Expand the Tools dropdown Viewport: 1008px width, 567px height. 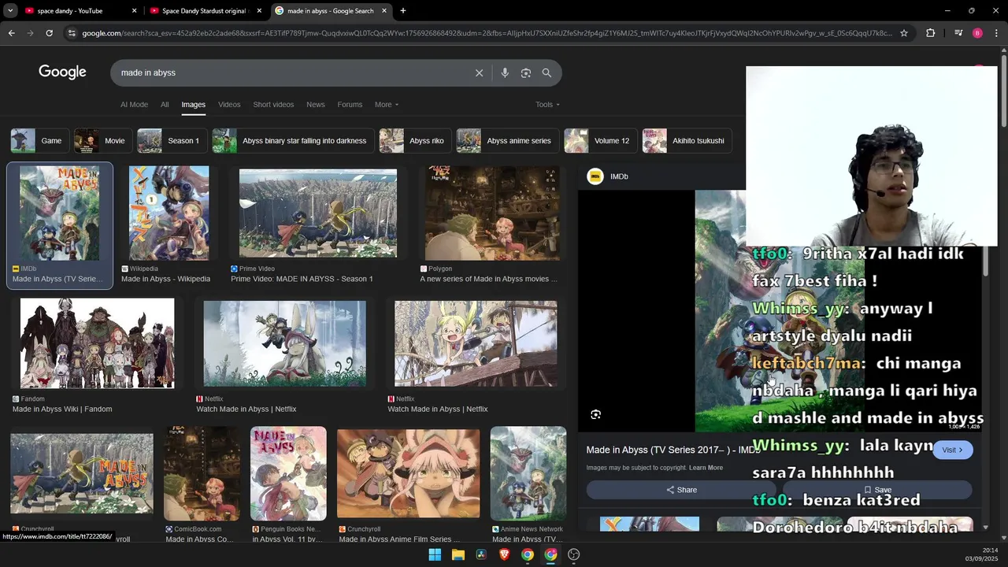click(547, 105)
